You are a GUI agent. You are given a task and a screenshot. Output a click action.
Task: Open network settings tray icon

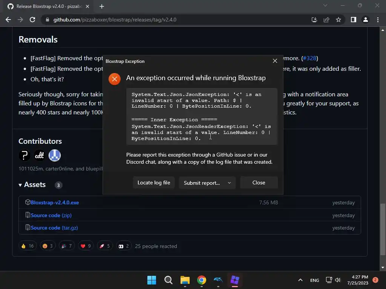pos(329,280)
